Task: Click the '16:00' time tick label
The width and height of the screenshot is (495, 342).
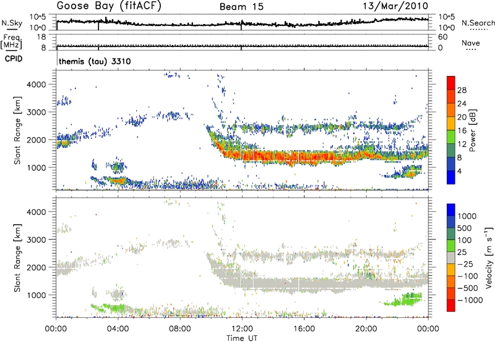Action: 304,329
